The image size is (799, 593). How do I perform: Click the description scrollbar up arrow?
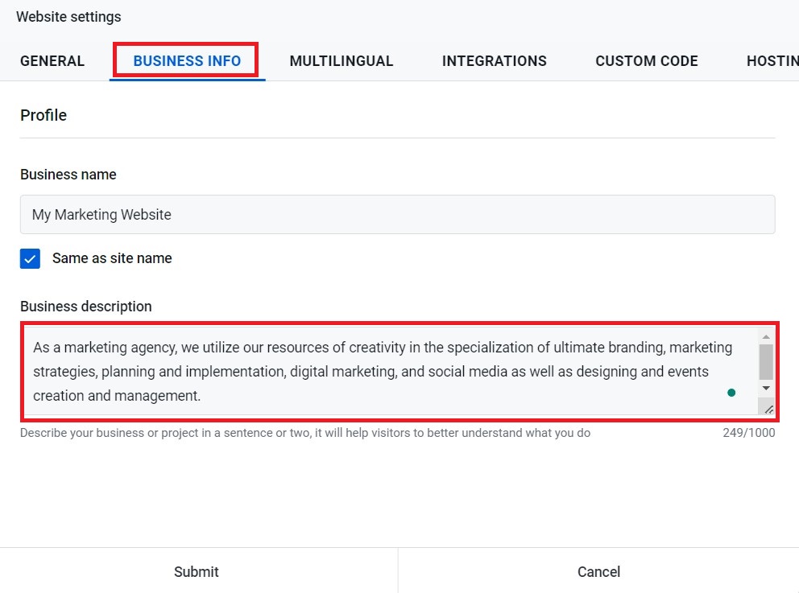tap(766, 336)
